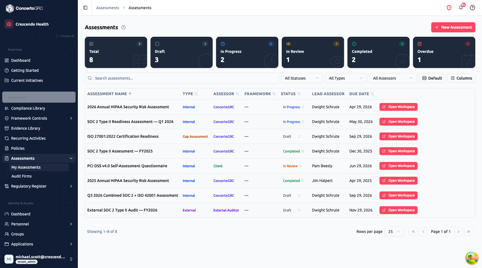Click the ConcertoGRC logo
Image resolution: width=482 pixels, height=268 pixels.
pyautogui.click(x=24, y=8)
